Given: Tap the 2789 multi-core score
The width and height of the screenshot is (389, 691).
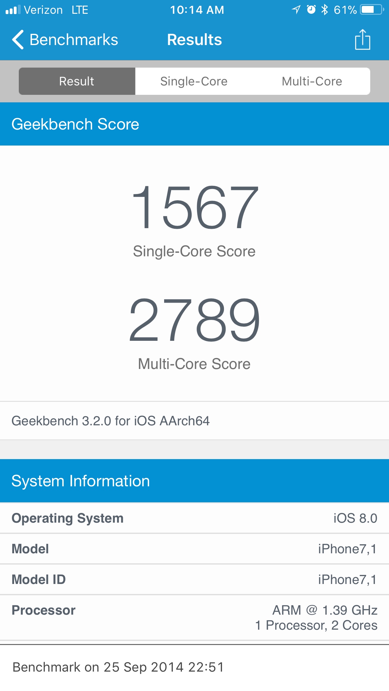Looking at the screenshot, I should pyautogui.click(x=194, y=320).
